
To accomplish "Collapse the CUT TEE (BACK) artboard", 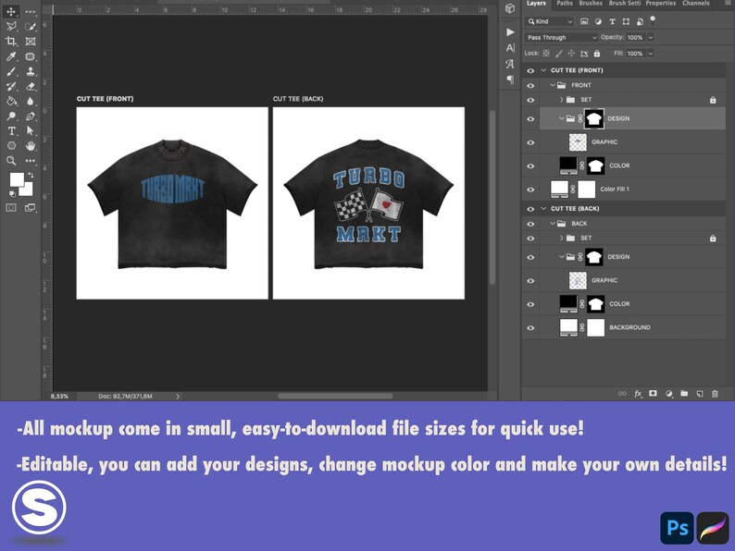I will pyautogui.click(x=543, y=209).
